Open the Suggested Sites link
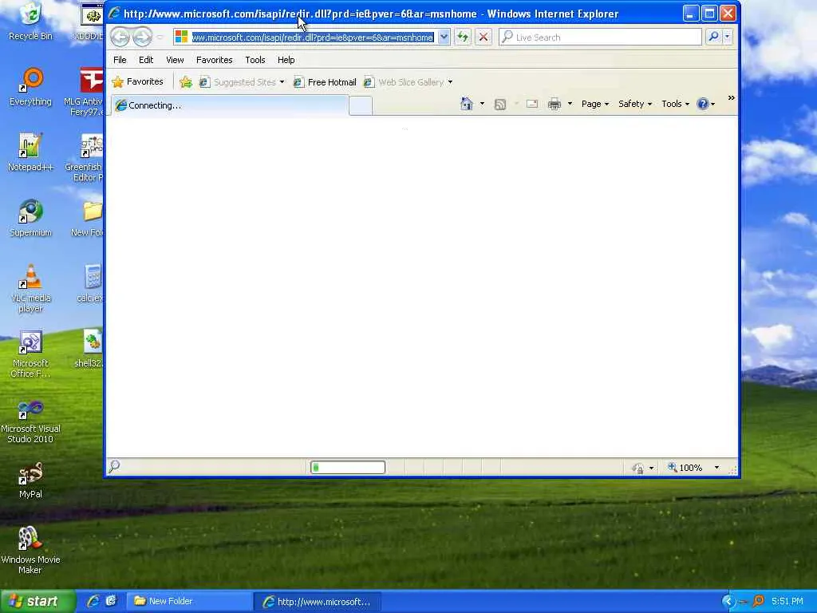 pos(243,82)
